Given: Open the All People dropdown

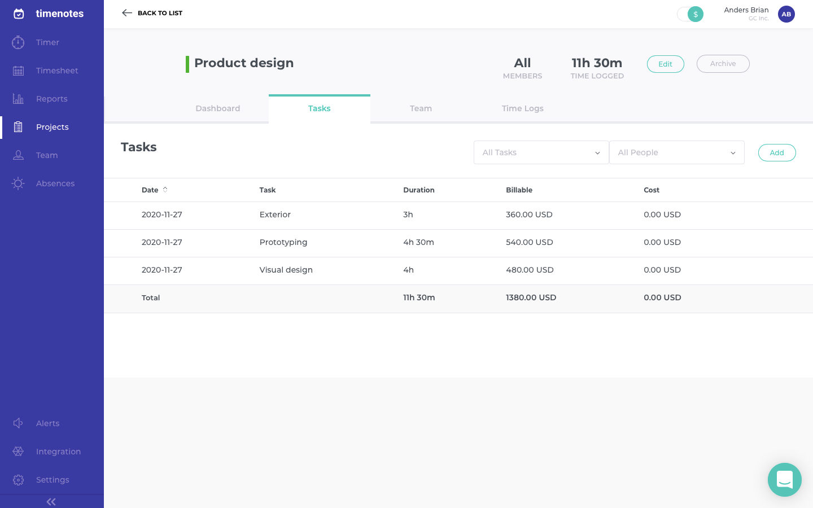Looking at the screenshot, I should point(677,152).
